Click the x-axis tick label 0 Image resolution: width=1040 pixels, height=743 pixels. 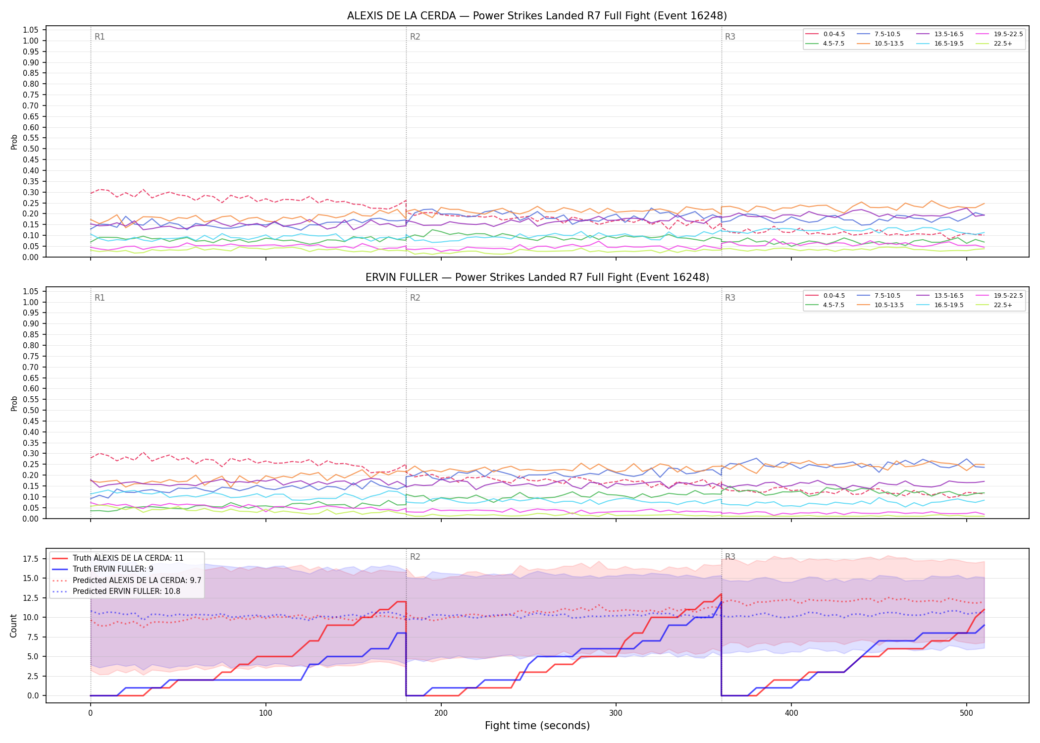90,713
